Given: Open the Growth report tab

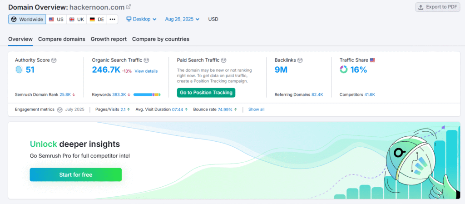Looking at the screenshot, I should click(109, 39).
